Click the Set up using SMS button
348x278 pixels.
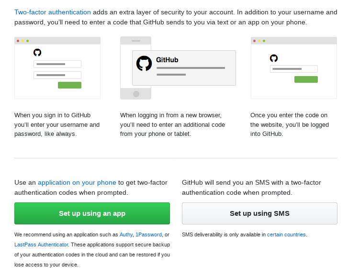(259, 213)
